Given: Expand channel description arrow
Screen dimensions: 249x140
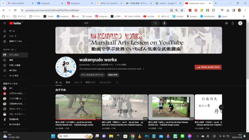Looking at the screenshot, I should coord(143,69).
